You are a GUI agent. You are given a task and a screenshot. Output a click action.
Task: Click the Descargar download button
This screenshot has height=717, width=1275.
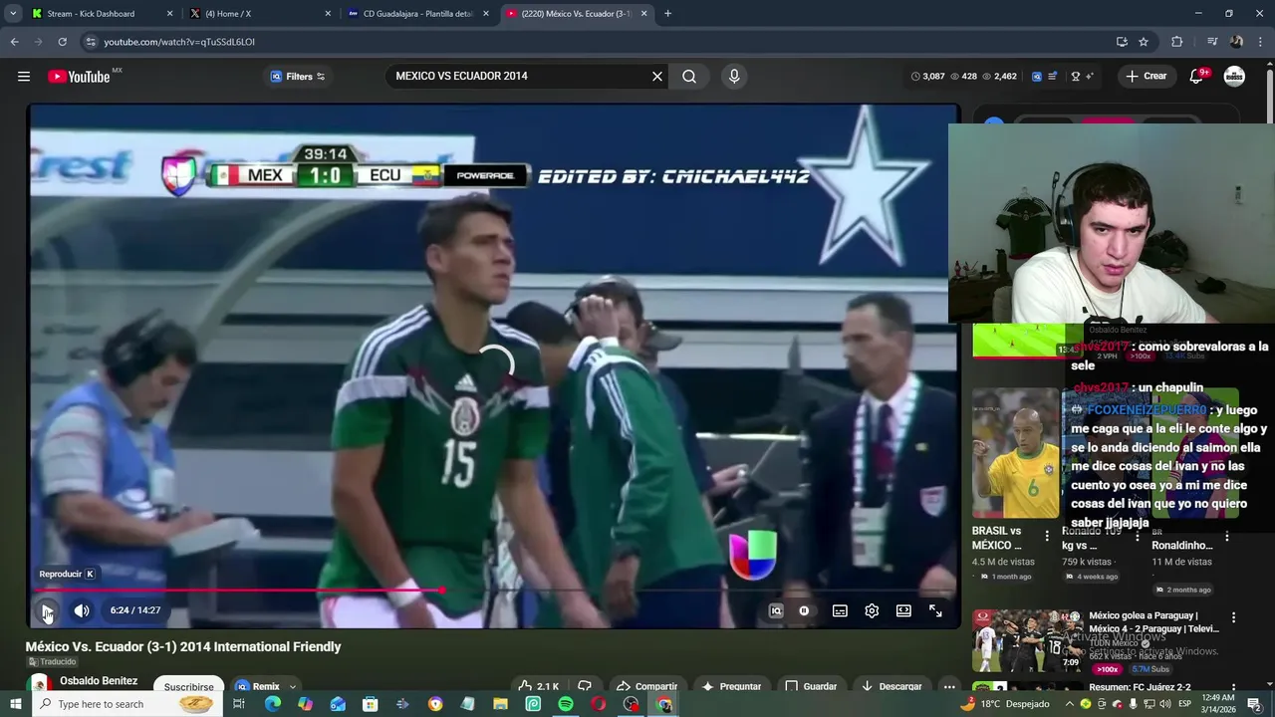click(x=892, y=686)
